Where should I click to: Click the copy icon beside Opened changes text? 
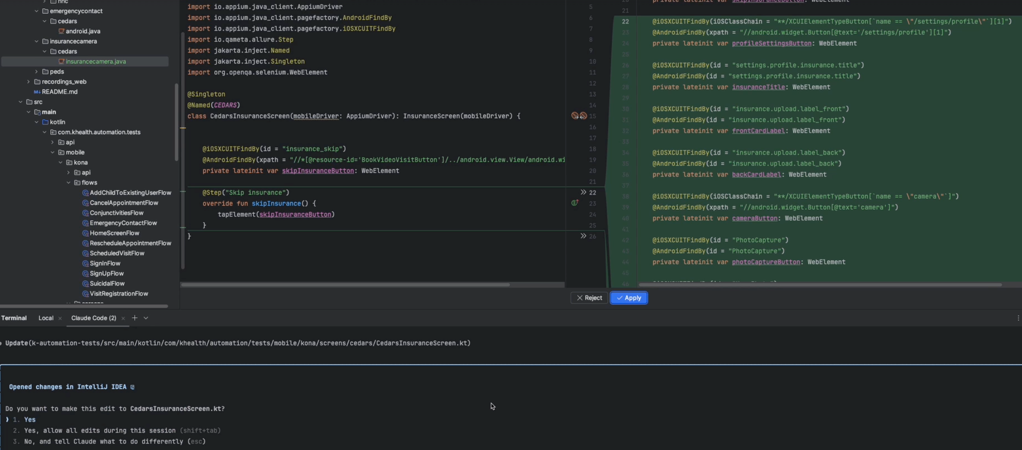click(x=132, y=387)
